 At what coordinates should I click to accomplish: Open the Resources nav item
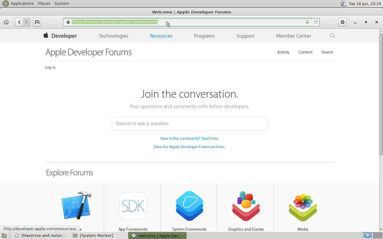tap(161, 36)
